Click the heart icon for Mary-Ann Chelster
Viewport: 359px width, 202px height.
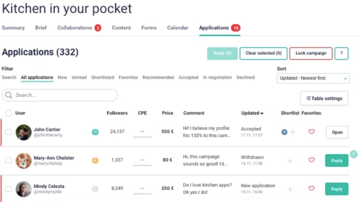tap(311, 160)
